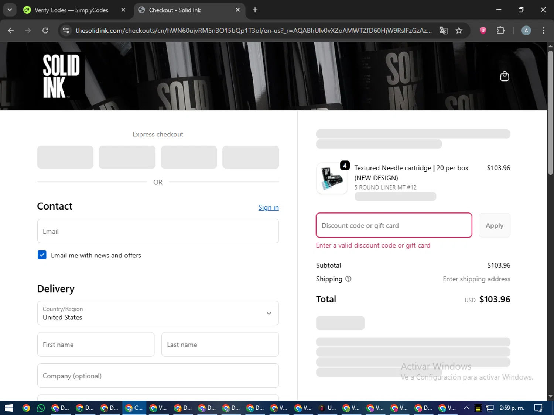Click the network icon in system tray
554x415 pixels.
point(490,408)
